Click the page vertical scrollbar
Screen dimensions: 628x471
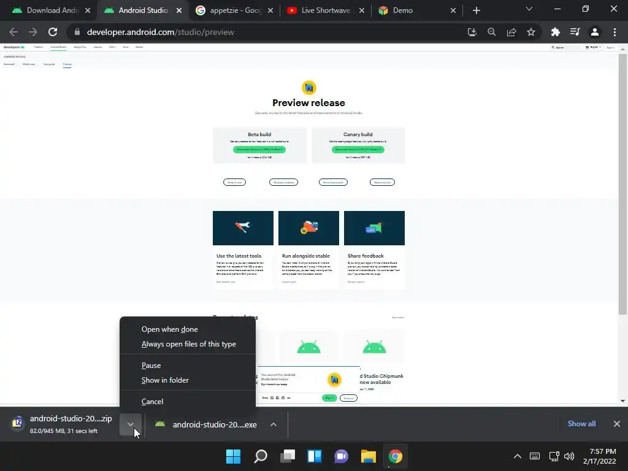(622, 184)
